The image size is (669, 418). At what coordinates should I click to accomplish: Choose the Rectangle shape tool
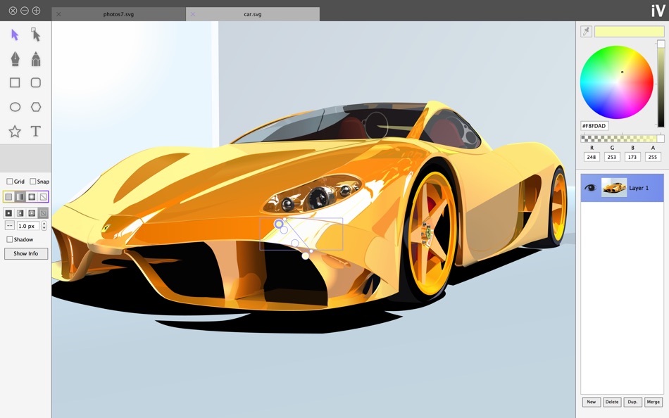point(15,83)
